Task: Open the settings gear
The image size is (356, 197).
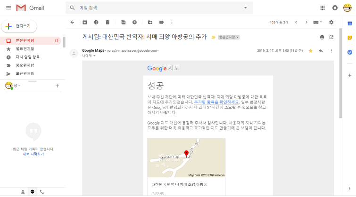Action: [x=331, y=22]
